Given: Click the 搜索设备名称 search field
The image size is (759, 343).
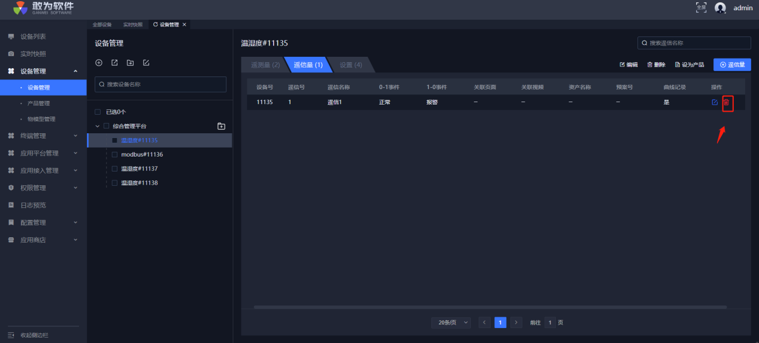Looking at the screenshot, I should (161, 84).
